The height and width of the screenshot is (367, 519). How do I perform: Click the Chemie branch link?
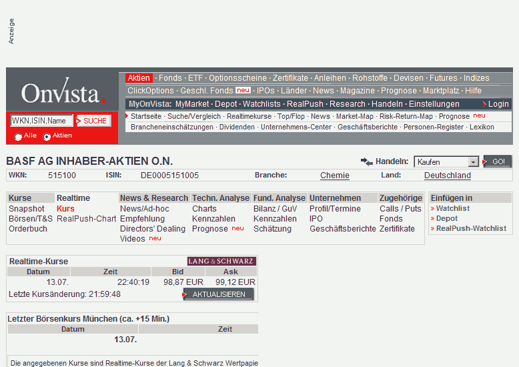tap(335, 175)
